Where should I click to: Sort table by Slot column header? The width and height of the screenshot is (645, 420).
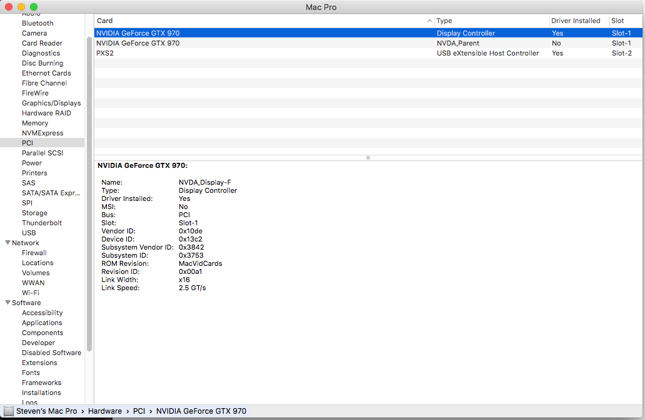(x=625, y=21)
